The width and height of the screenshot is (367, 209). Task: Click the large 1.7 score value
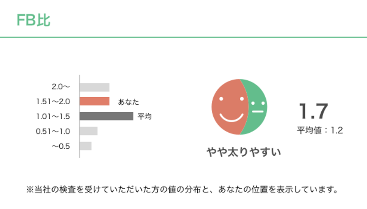(x=313, y=111)
